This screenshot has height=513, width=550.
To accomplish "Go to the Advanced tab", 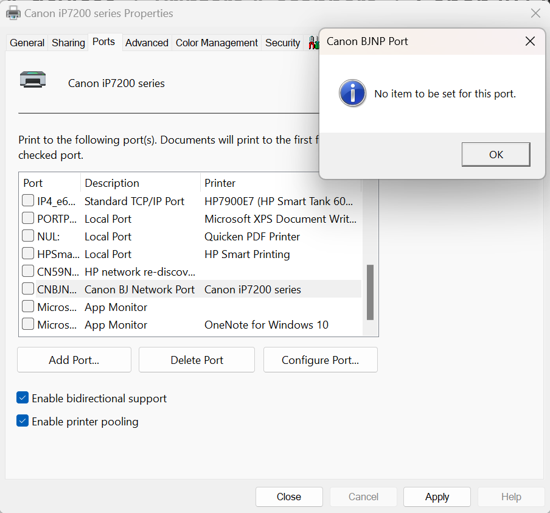I will 147,43.
